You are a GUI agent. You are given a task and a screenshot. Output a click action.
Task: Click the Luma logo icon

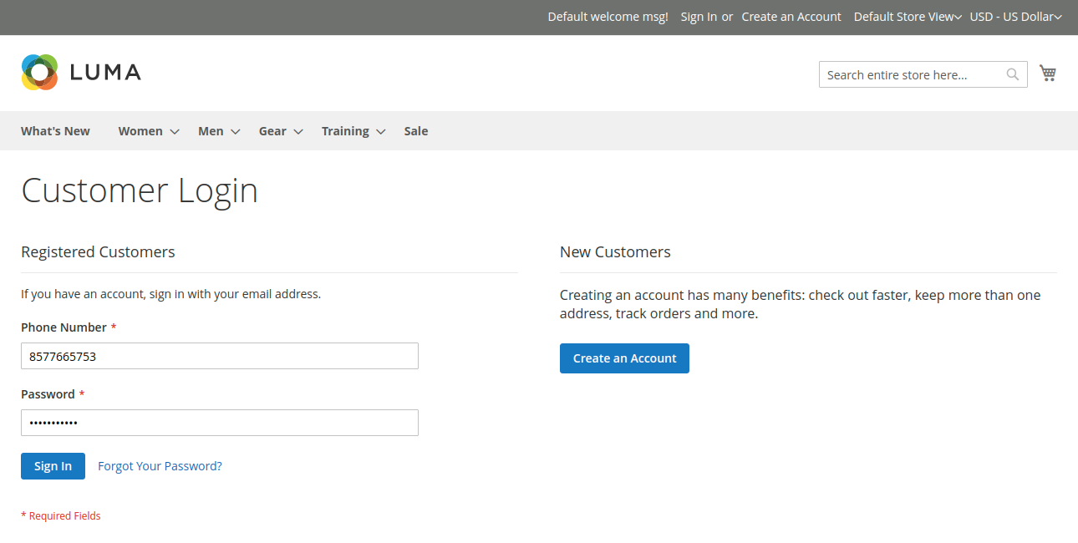(x=39, y=73)
